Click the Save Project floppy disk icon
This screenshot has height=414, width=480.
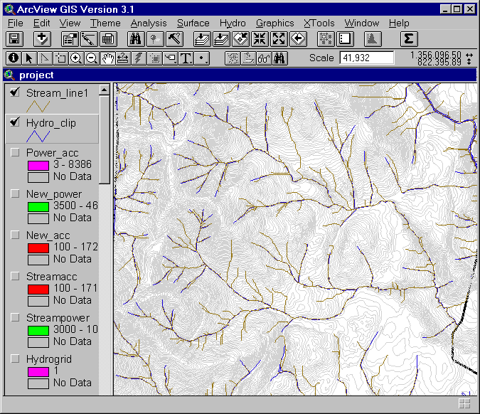click(x=14, y=39)
